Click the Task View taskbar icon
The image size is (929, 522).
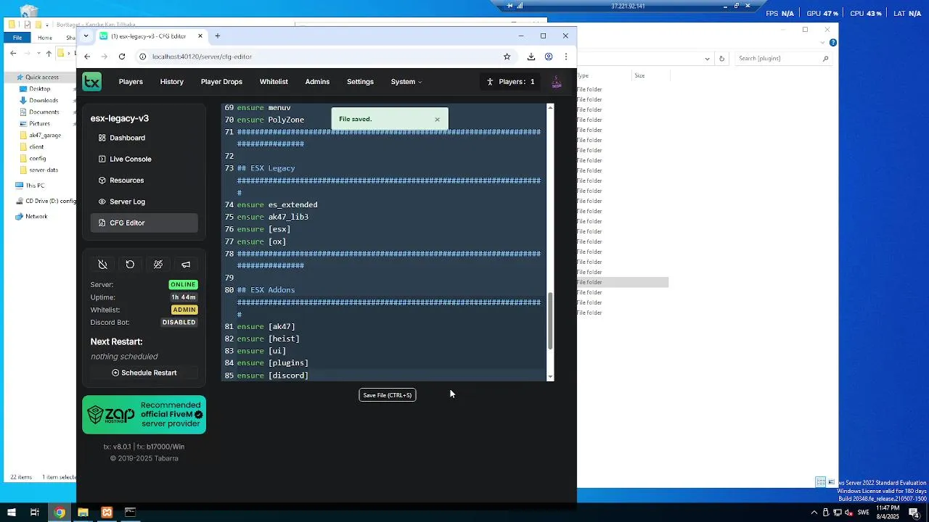tap(35, 513)
